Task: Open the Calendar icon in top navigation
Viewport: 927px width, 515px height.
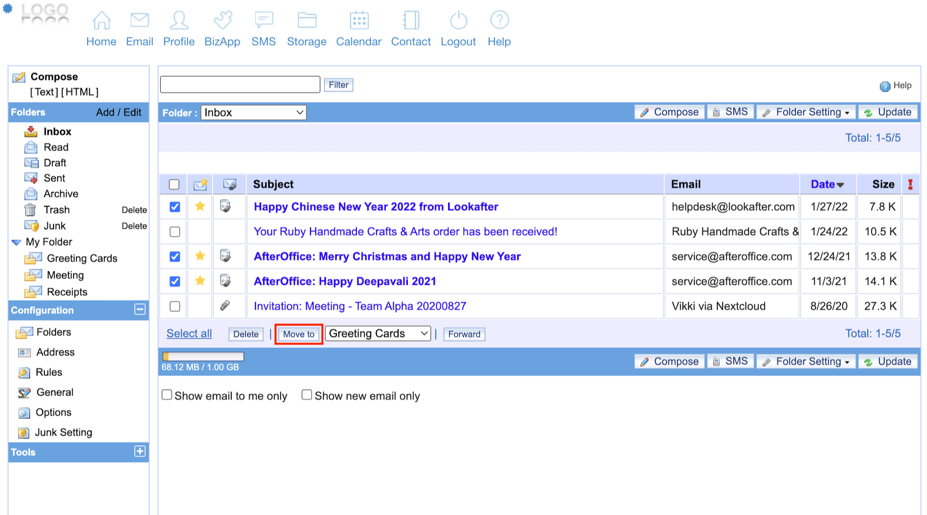Action: tap(359, 21)
